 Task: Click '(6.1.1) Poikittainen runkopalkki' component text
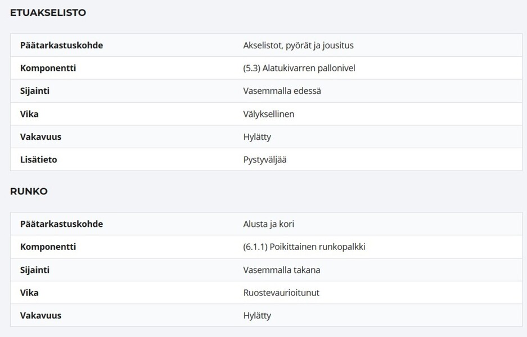point(304,247)
